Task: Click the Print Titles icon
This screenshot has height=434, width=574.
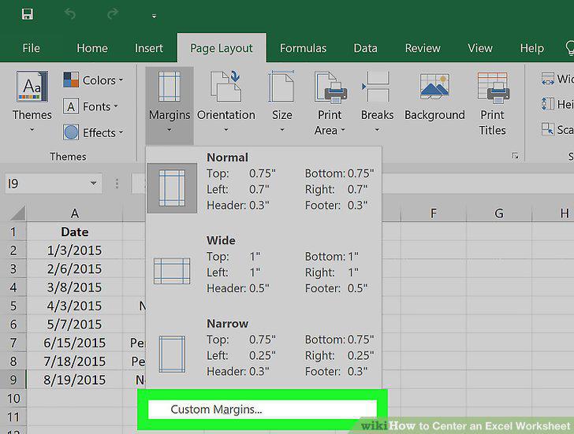Action: tap(493, 87)
